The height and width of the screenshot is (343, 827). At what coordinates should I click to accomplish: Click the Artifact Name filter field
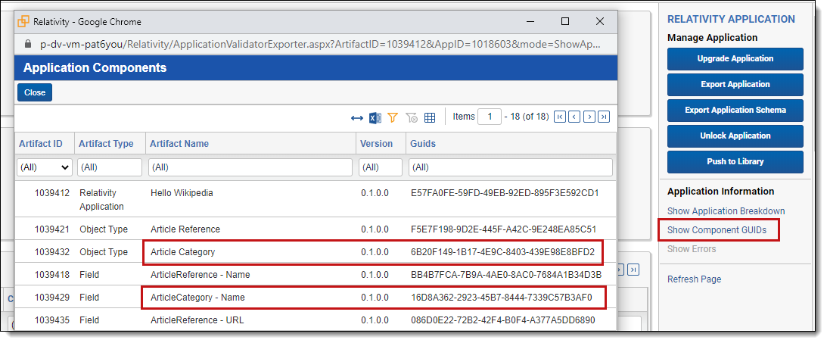(250, 167)
